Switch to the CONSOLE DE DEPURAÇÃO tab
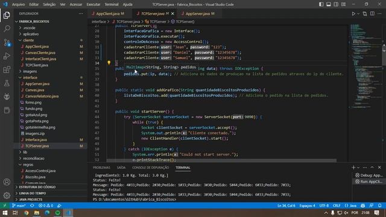Screen dimensions: 386x217 click(150, 168)
